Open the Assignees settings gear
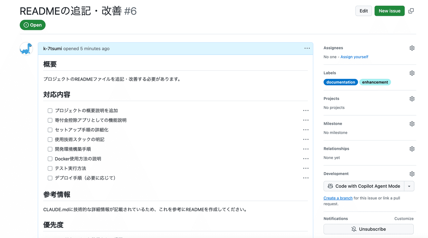Screen dimensions: 428x238 coord(412,48)
